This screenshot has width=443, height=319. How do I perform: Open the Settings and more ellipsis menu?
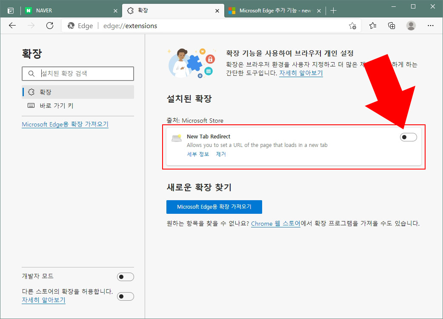tap(431, 26)
